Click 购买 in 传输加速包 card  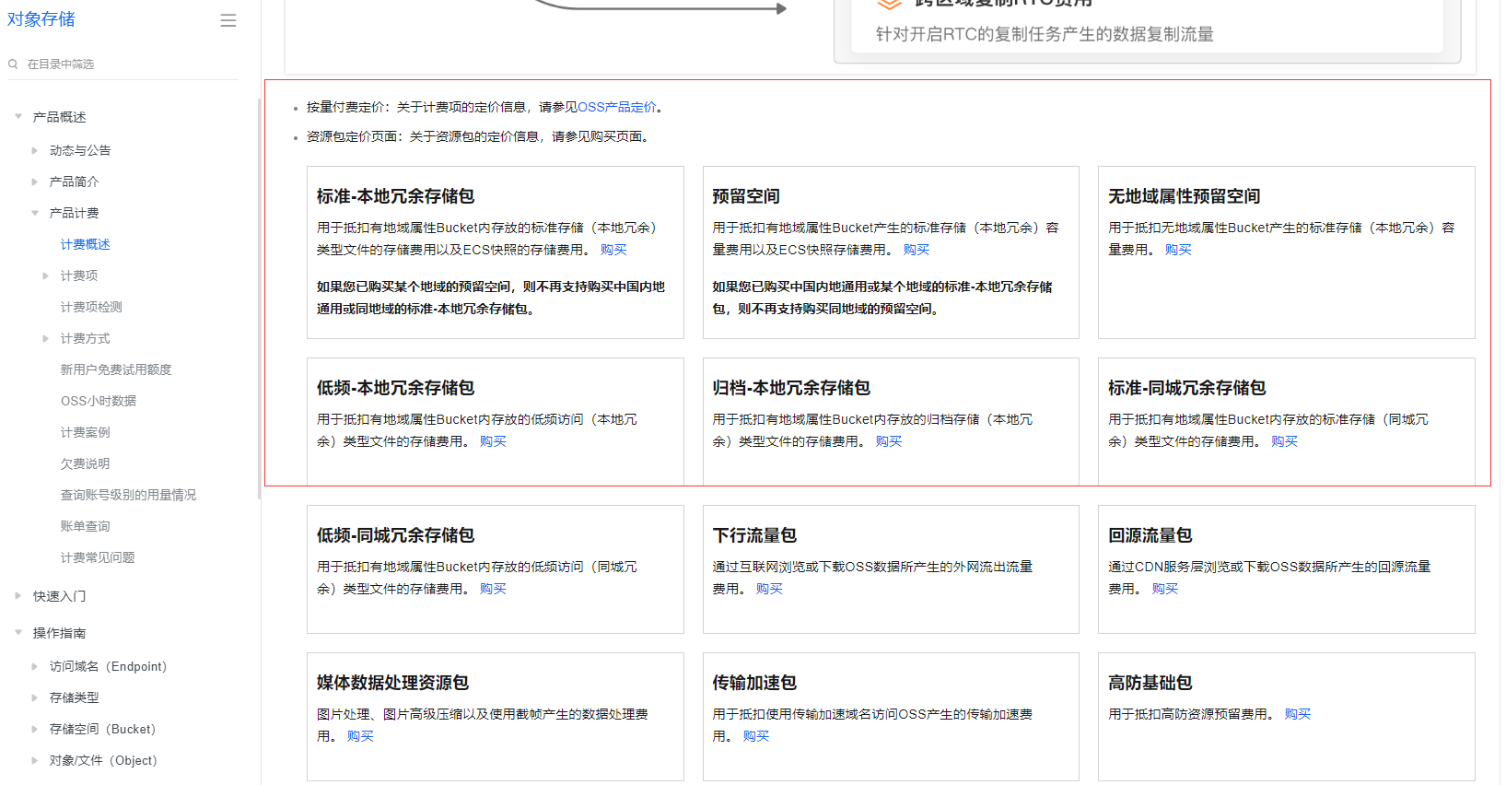click(756, 736)
